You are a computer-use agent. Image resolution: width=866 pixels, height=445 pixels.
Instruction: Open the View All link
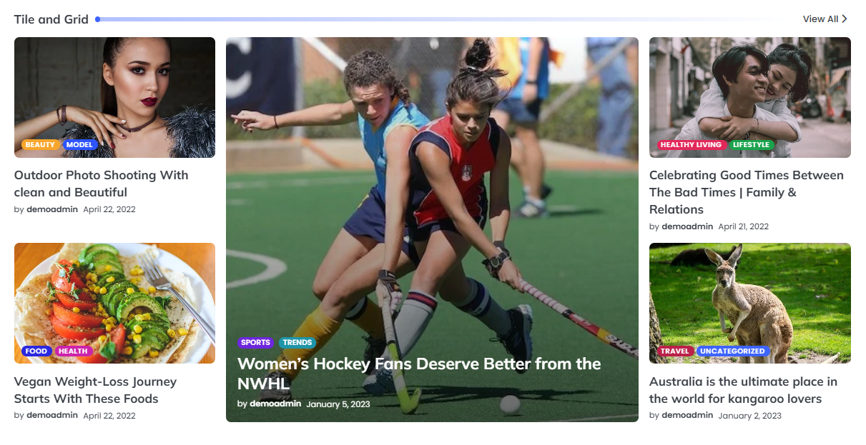click(825, 19)
